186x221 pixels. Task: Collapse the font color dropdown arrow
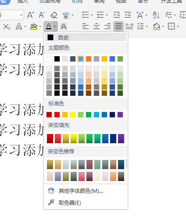pos(55,26)
